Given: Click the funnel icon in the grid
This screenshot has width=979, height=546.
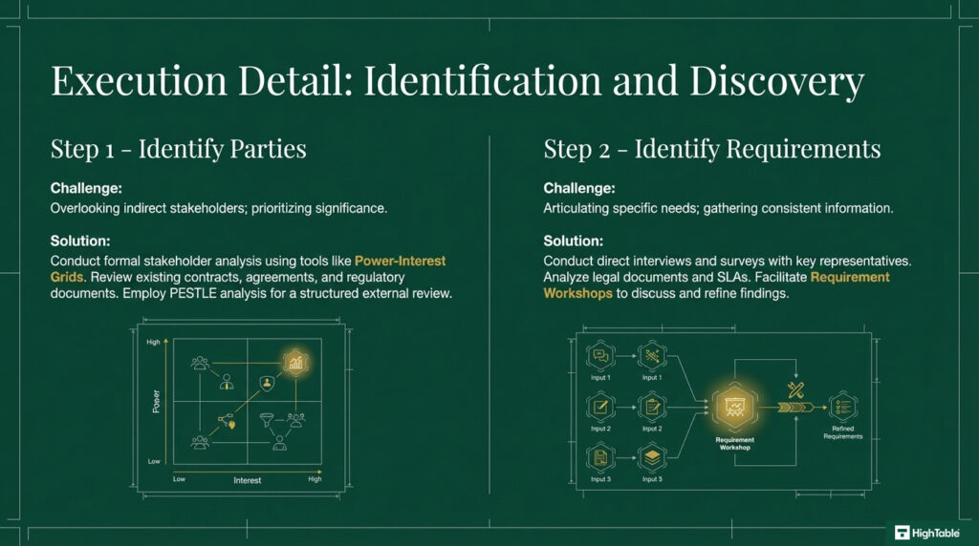Looking at the screenshot, I should [x=267, y=419].
